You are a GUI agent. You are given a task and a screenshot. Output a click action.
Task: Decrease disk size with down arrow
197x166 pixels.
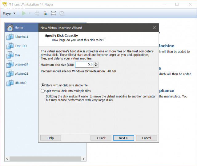[96, 66]
